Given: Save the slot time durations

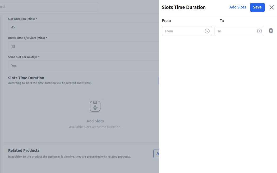Looking at the screenshot, I should click(257, 7).
